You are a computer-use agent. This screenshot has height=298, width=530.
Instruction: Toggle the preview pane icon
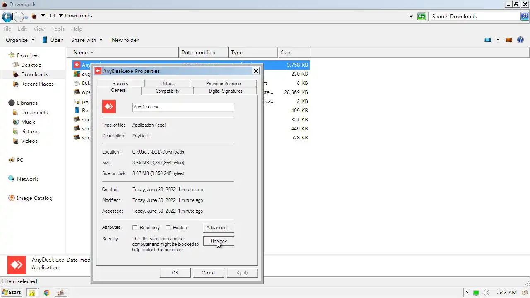[x=509, y=40]
